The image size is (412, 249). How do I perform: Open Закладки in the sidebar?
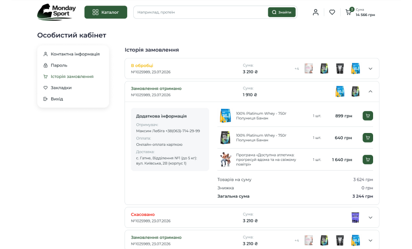coord(61,88)
